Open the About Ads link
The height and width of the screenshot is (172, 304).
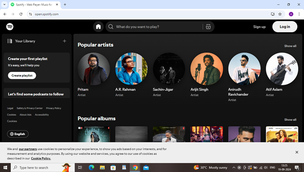(x=25, y=115)
